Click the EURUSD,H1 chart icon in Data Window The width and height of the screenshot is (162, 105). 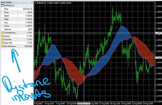coord(2,6)
